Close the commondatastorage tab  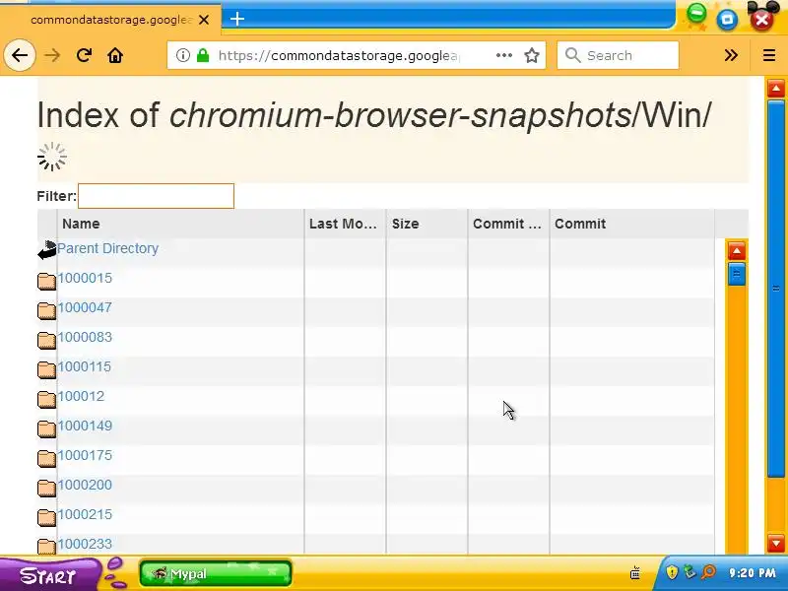pyautogui.click(x=204, y=20)
